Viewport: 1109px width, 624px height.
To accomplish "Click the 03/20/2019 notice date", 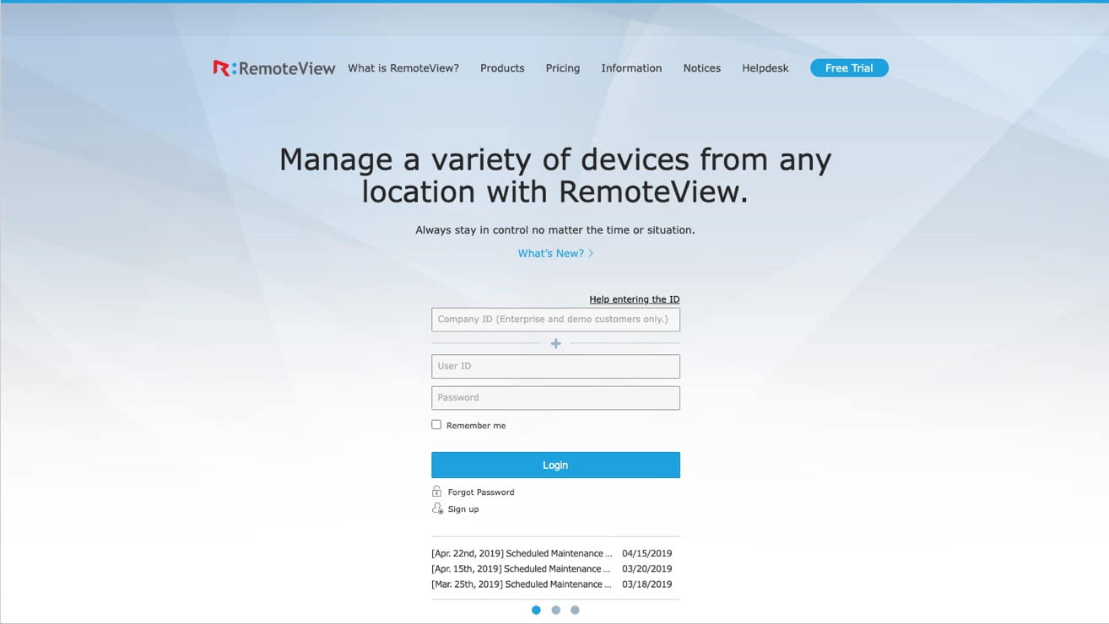I will click(x=647, y=569).
